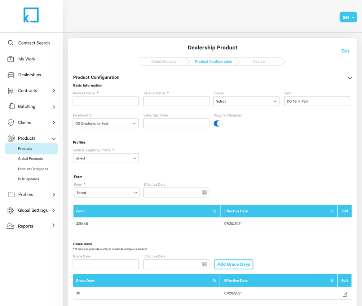The width and height of the screenshot is (362, 306).
Task: Toggle the Require Odometer switch
Action: (218, 123)
